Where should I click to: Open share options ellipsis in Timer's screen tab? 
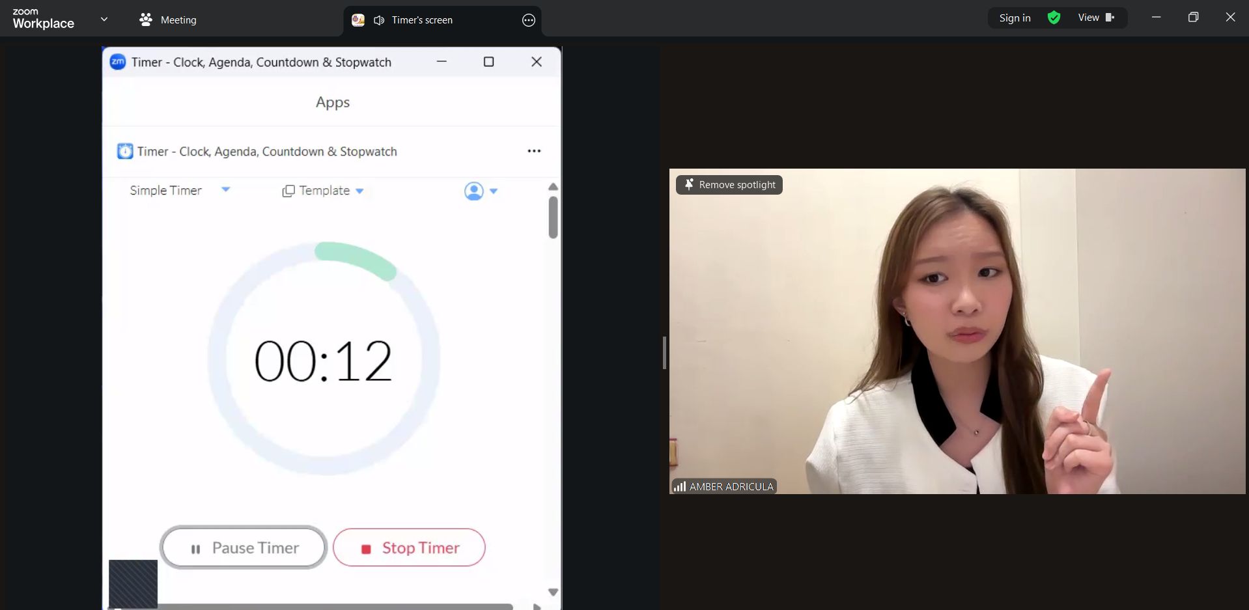pos(529,20)
